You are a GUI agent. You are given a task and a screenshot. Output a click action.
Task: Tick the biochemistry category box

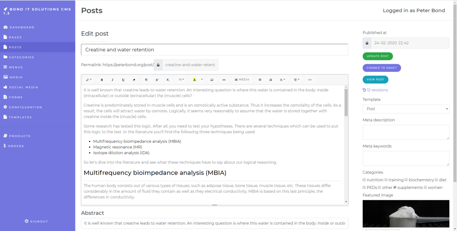point(406,180)
